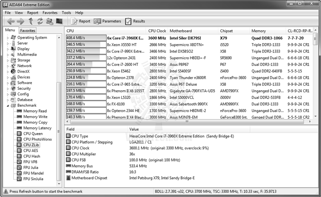321x197 pixels.
Task: Expand the Display tree node
Action: click(x=8, y=49)
